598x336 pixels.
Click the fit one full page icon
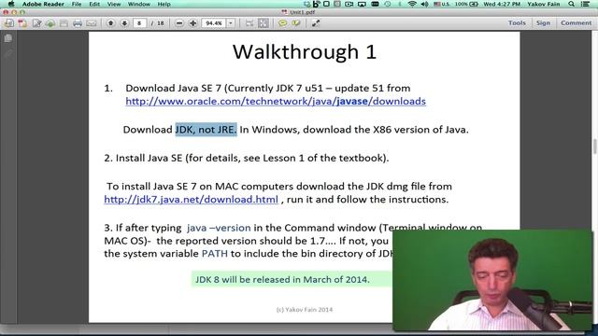pyautogui.click(x=263, y=23)
